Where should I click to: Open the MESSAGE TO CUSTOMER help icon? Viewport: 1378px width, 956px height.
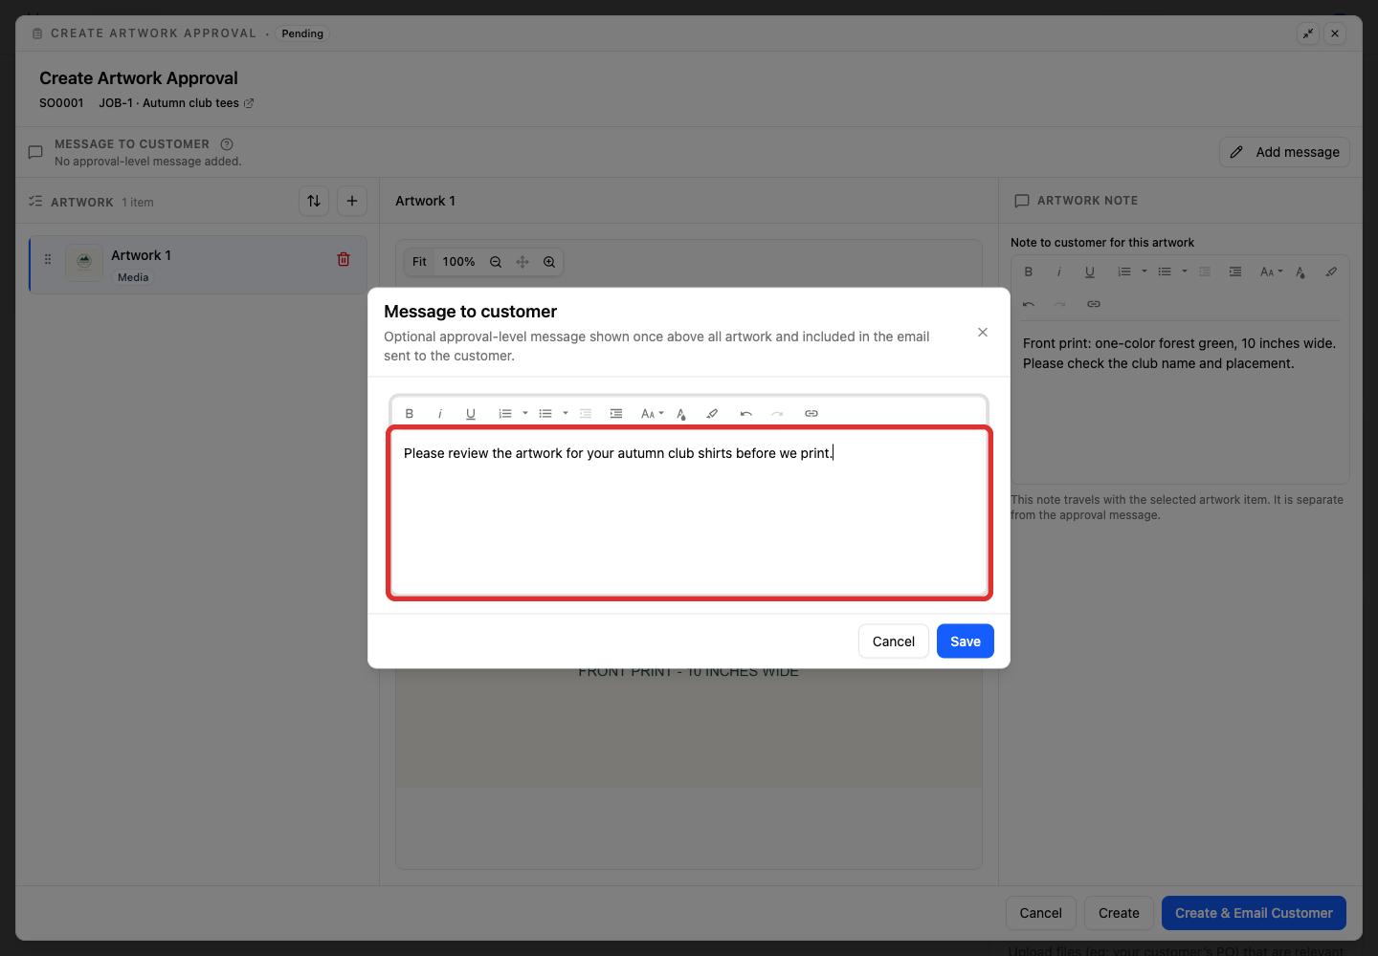pos(227,144)
